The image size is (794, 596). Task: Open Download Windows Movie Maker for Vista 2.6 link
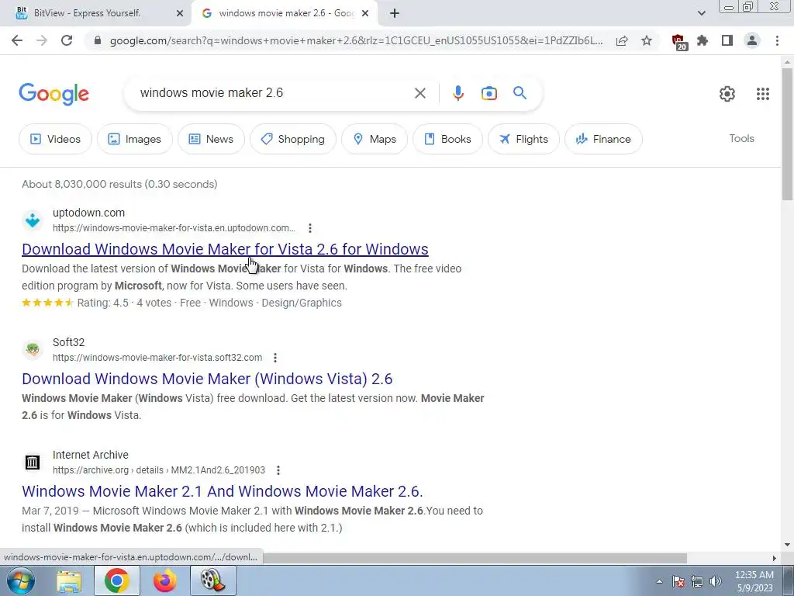point(225,249)
